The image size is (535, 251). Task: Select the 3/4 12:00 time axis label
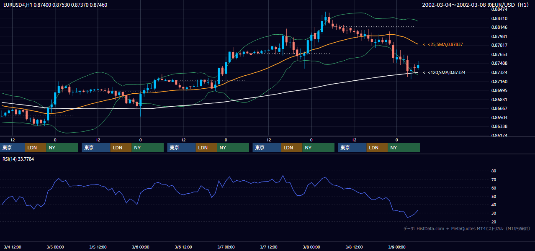(x=12, y=247)
